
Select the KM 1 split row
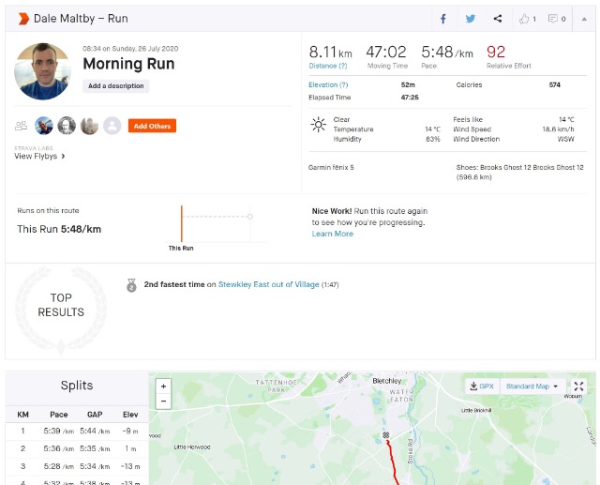click(76, 431)
